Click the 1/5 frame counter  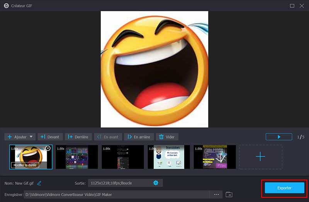click(x=301, y=137)
